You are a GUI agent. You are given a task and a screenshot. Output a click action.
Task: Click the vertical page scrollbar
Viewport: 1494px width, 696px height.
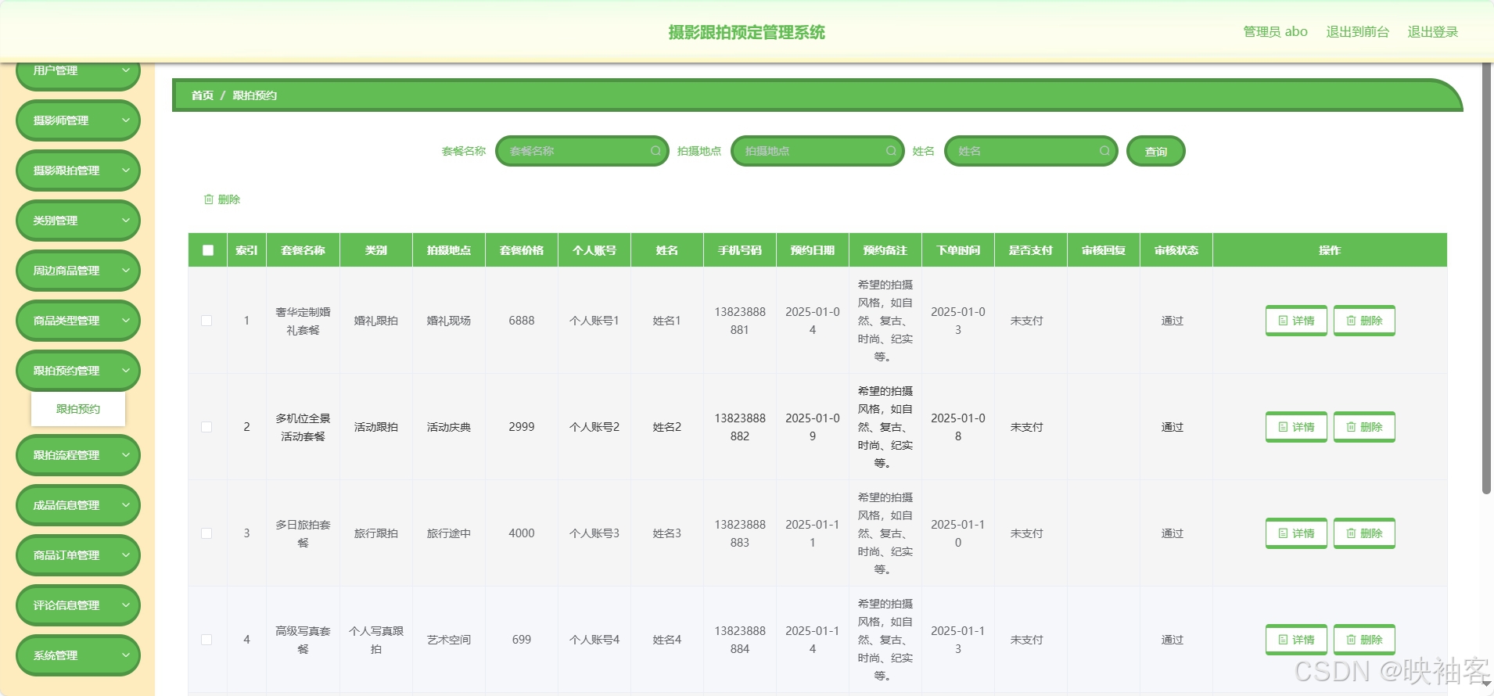coord(1486,278)
